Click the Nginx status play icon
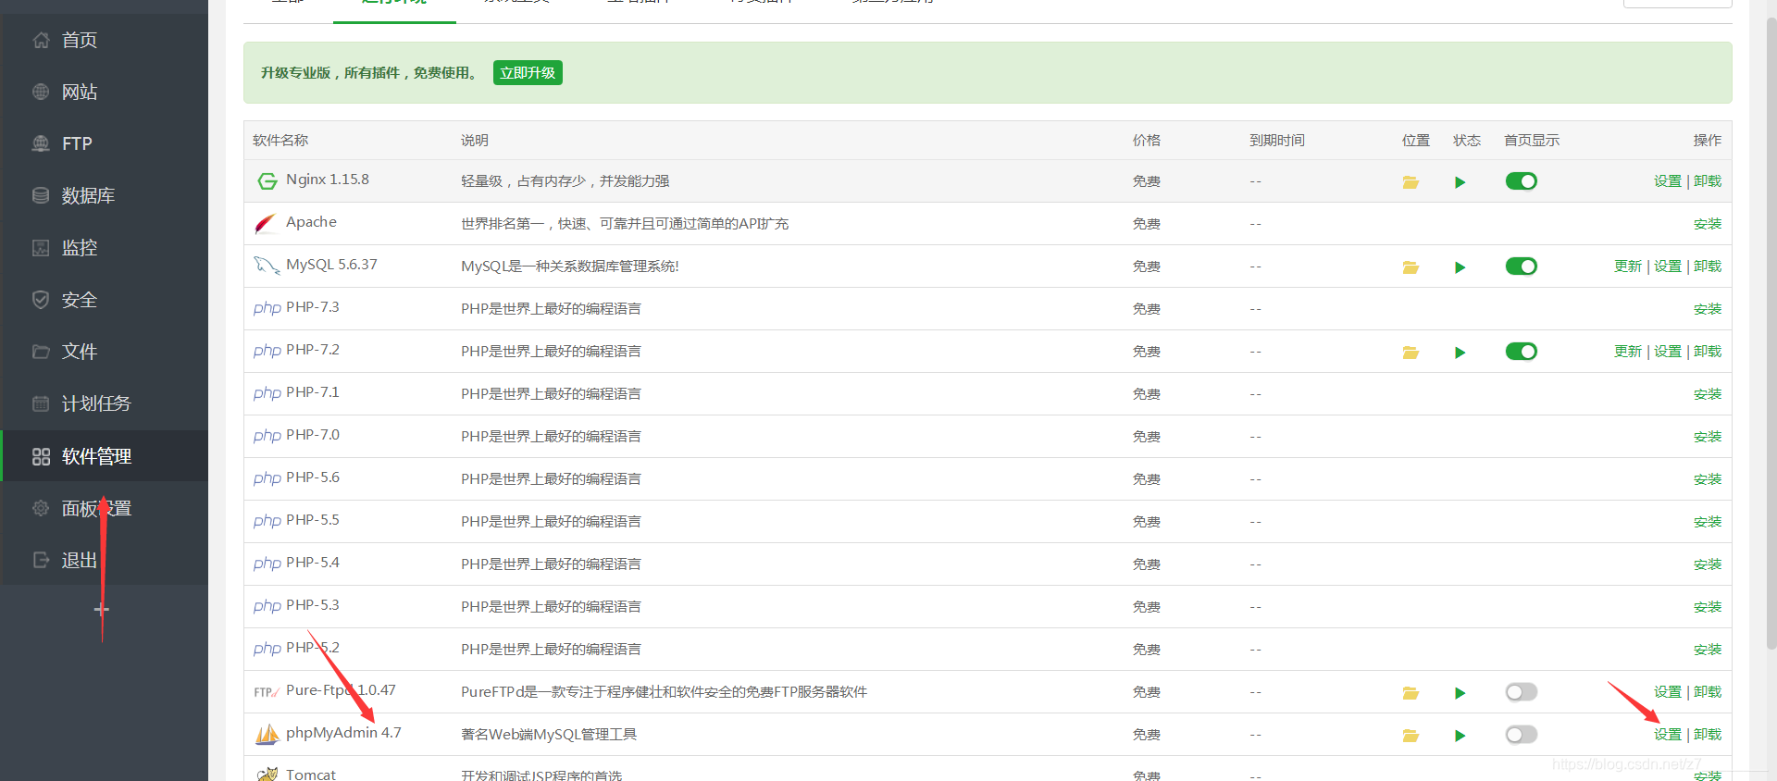This screenshot has height=781, width=1777. (1460, 182)
